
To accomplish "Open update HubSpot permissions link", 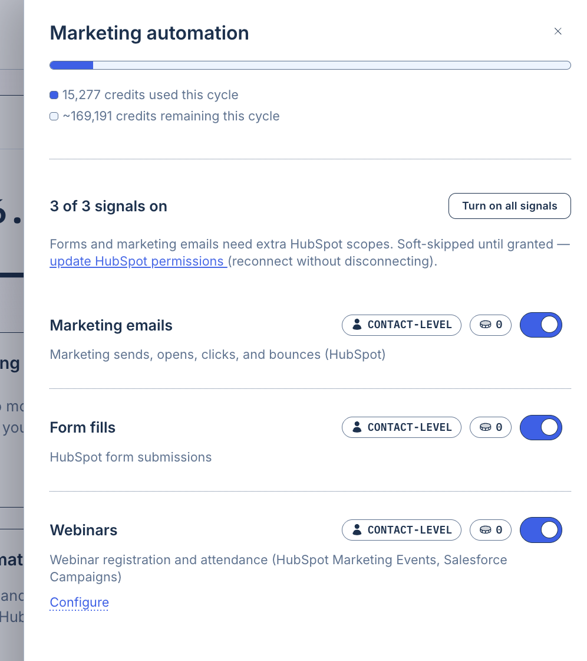I will point(138,261).
